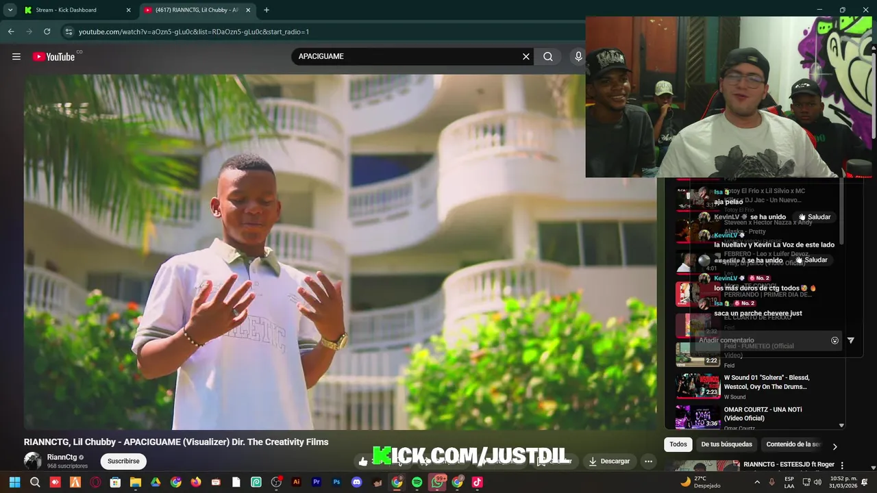877x493 pixels.
Task: Open a new browser tab
Action: 267,10
